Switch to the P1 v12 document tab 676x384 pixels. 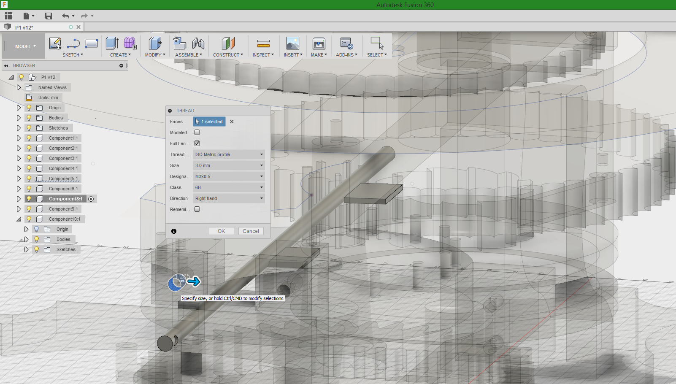(24, 27)
